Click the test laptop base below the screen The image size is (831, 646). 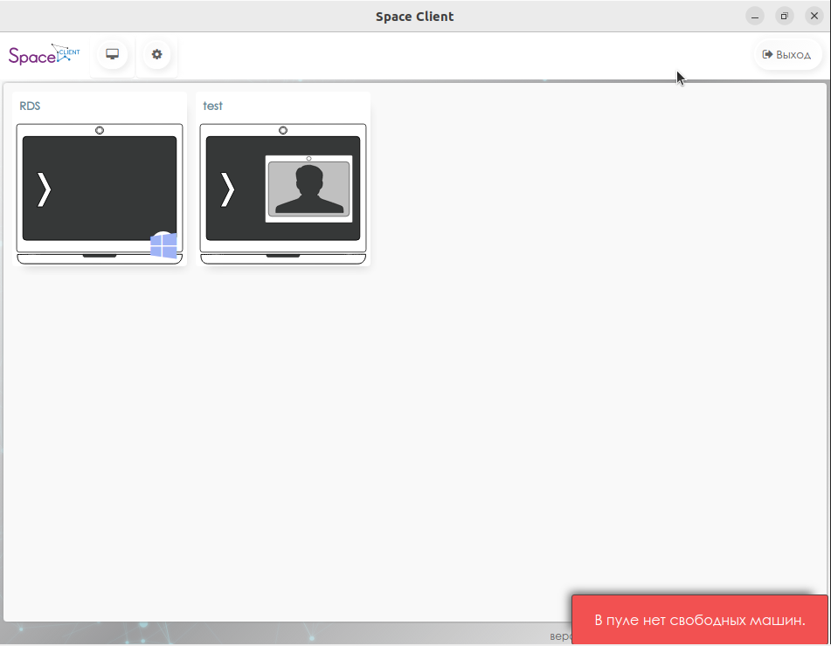click(283, 258)
